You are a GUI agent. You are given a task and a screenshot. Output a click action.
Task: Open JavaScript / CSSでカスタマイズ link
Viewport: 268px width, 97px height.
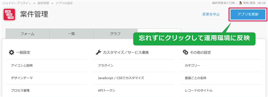coord(121,78)
